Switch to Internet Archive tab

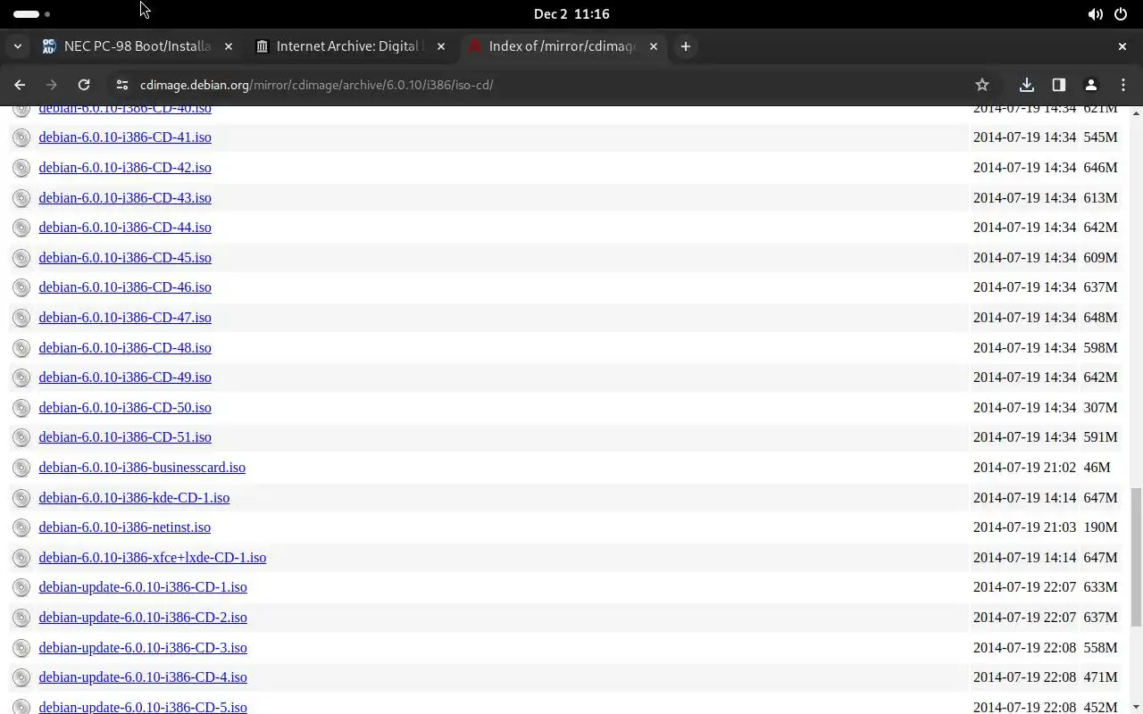[350, 46]
